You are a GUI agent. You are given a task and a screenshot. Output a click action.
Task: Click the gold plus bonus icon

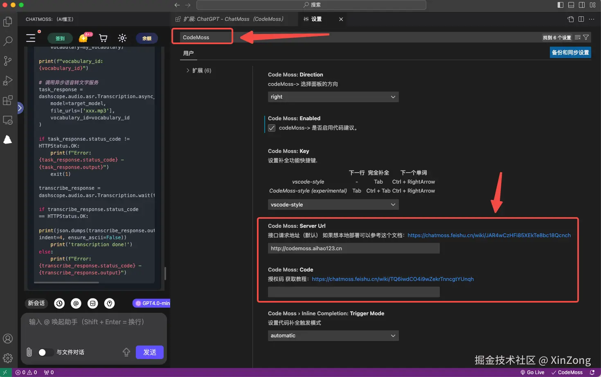pos(83,38)
